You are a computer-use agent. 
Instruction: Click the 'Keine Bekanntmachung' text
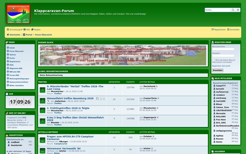pyautogui.click(x=51, y=75)
